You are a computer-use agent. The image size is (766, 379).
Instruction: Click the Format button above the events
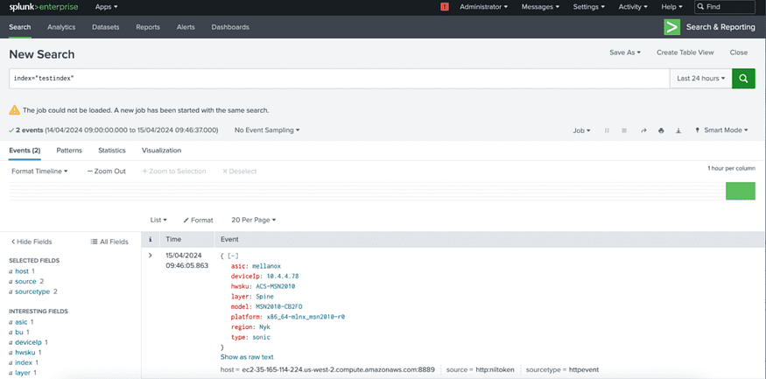point(199,221)
